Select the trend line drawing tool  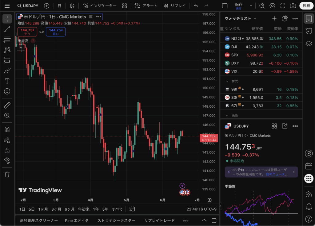point(7,29)
